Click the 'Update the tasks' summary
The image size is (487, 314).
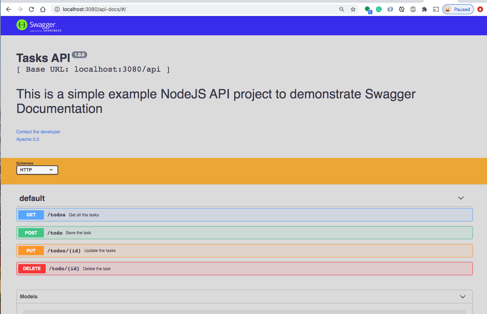pos(100,251)
